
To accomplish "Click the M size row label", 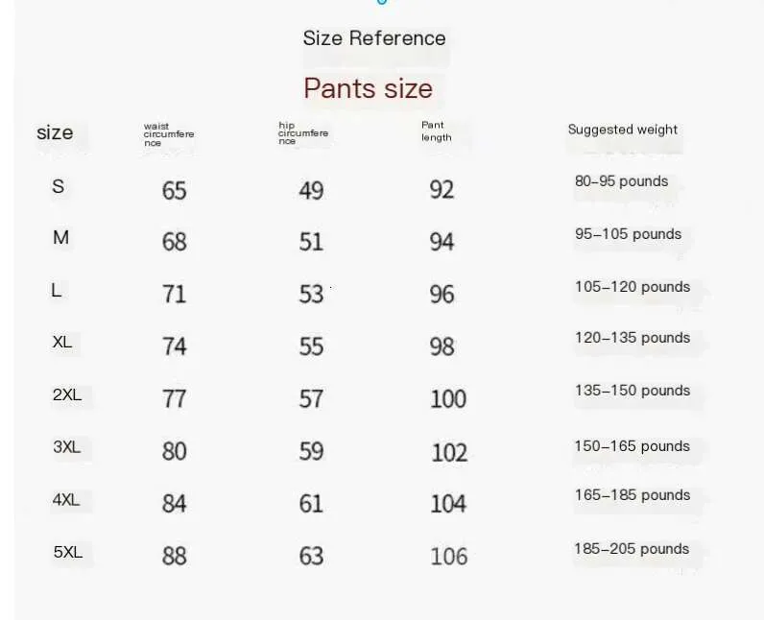I will [60, 237].
